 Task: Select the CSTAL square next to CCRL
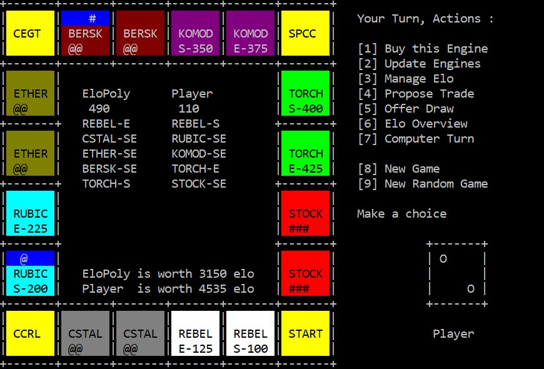point(85,333)
